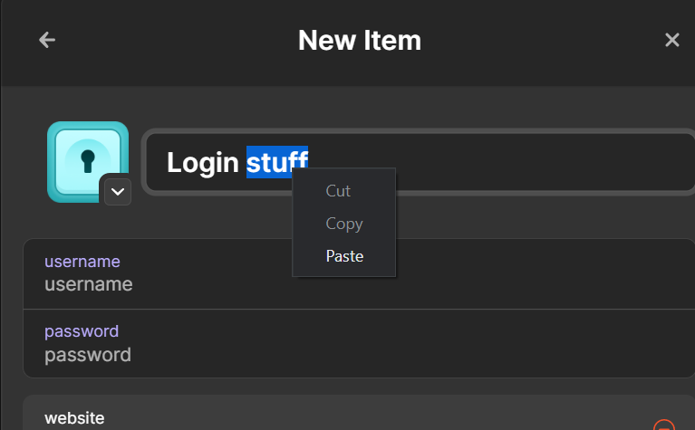
Task: Focus the empty area of the title field
Action: [x=544, y=163]
